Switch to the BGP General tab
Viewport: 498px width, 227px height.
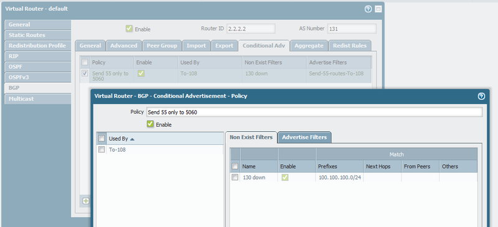click(x=90, y=46)
